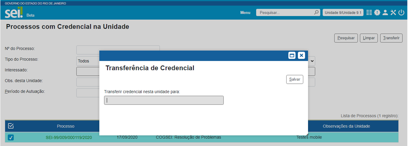Image resolution: width=408 pixels, height=146 pixels.
Task: Click the power logout icon
Action: 401,13
